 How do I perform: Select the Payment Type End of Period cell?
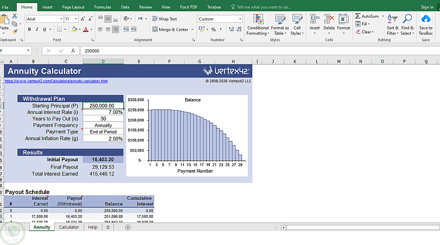pyautogui.click(x=103, y=132)
